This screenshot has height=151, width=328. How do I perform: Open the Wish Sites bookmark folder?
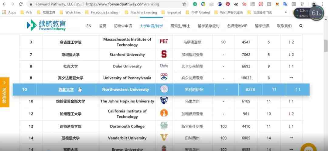click(70, 12)
